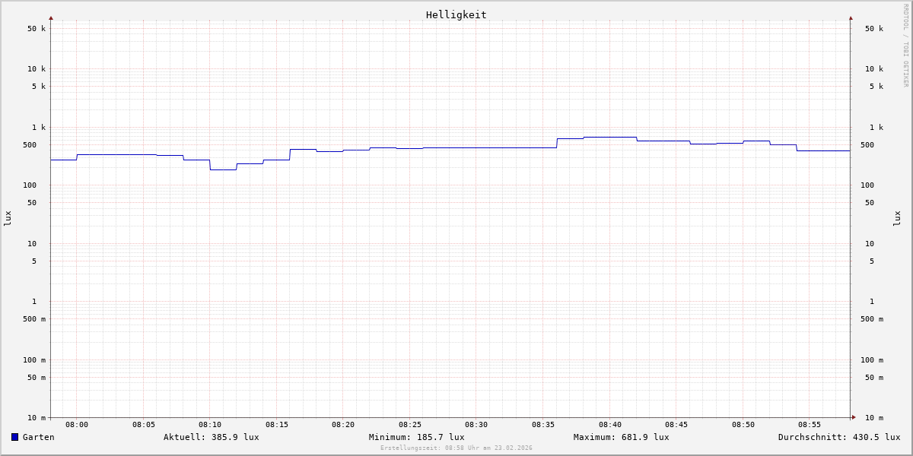
Task: Click the left-side lux axis label
Action: 8,218
